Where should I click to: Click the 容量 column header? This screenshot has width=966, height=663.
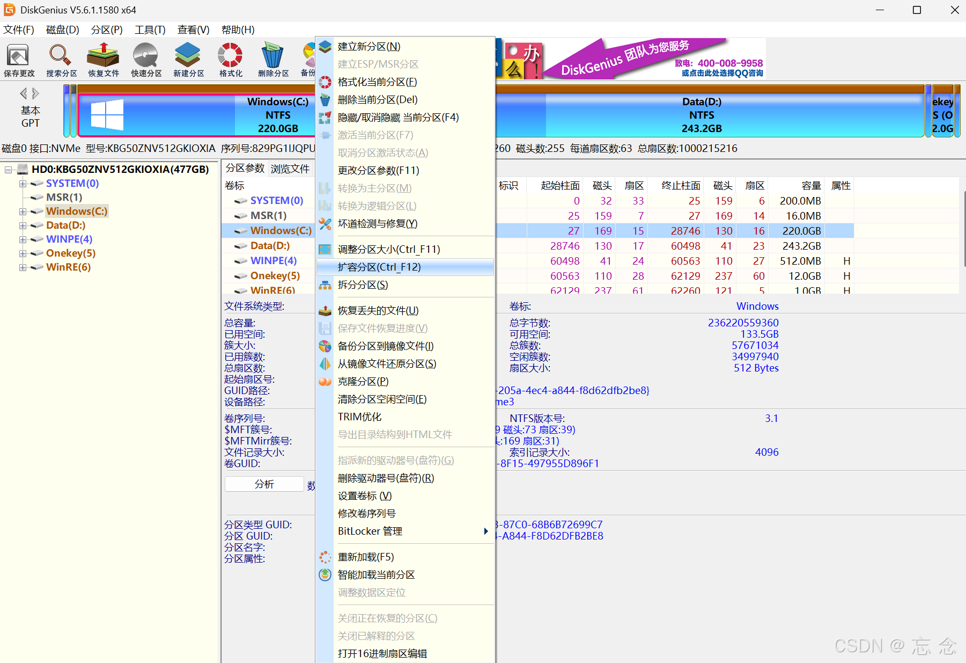tap(797, 186)
